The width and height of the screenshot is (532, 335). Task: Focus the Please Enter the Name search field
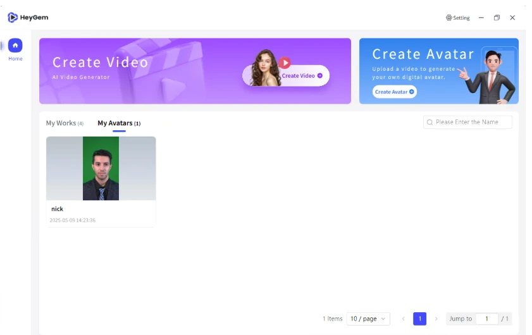point(472,122)
